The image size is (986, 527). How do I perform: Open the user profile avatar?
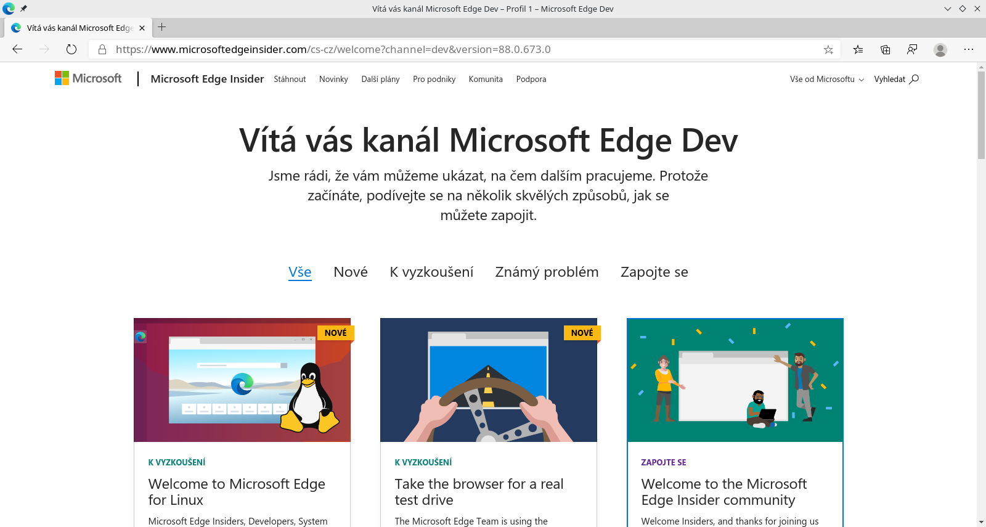pyautogui.click(x=940, y=49)
